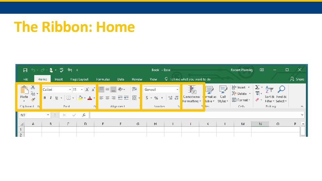Click the Redo arrow
The height and width of the screenshot is (181, 322).
[x=43, y=70]
